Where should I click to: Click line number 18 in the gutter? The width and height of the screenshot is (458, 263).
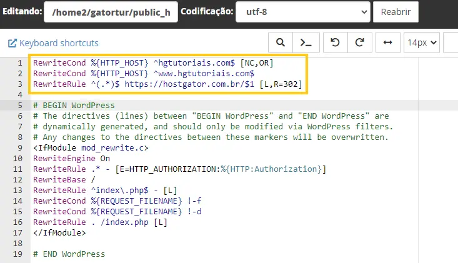(17, 244)
